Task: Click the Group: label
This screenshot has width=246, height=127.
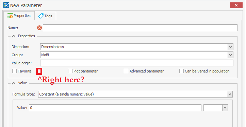Action: [x=17, y=55]
